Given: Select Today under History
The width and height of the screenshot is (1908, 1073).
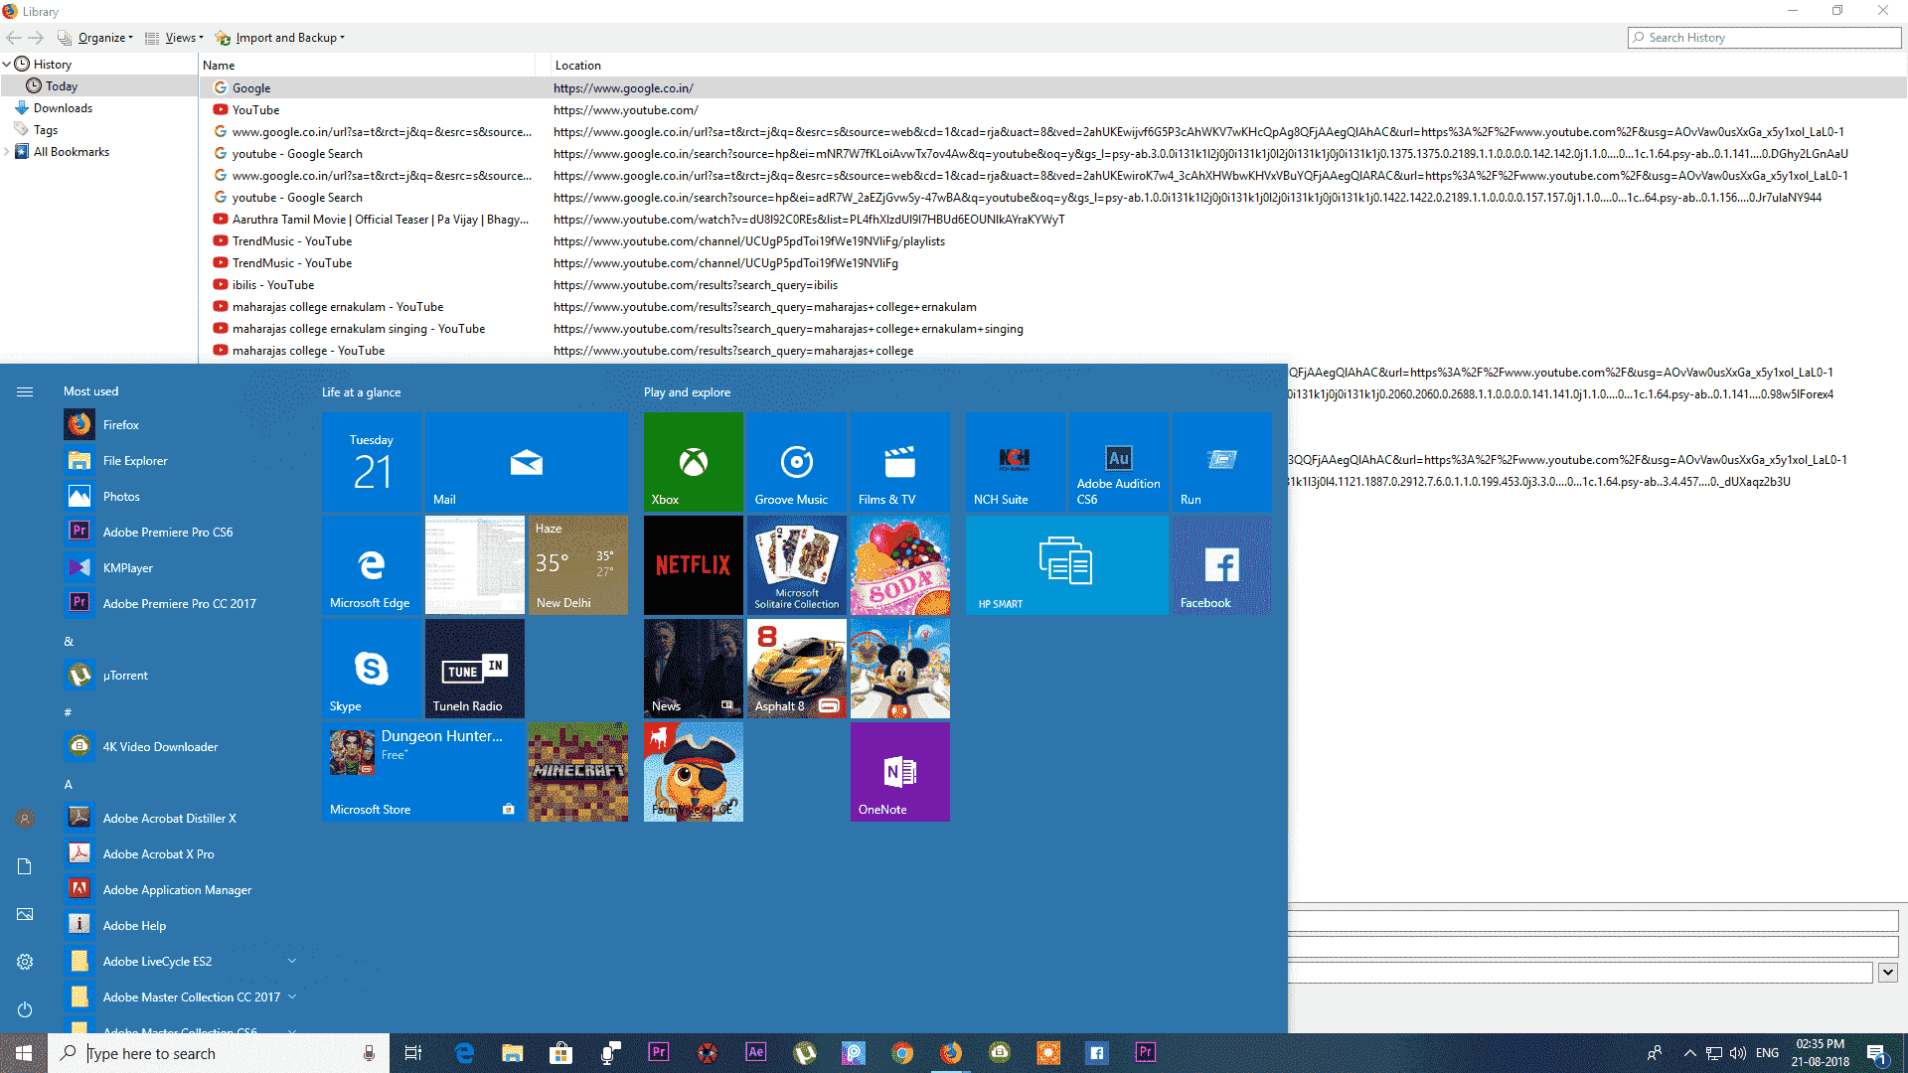Looking at the screenshot, I should point(99,86).
